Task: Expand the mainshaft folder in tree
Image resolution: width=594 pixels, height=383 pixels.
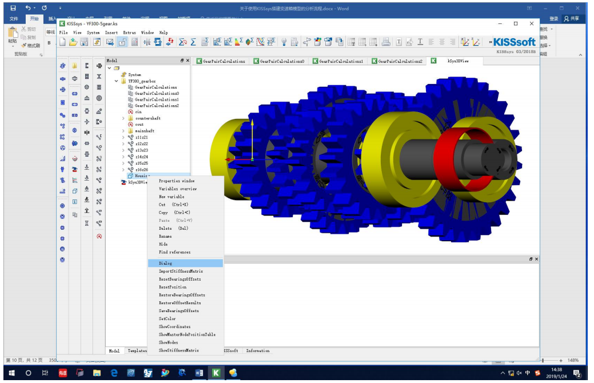Action: point(123,131)
